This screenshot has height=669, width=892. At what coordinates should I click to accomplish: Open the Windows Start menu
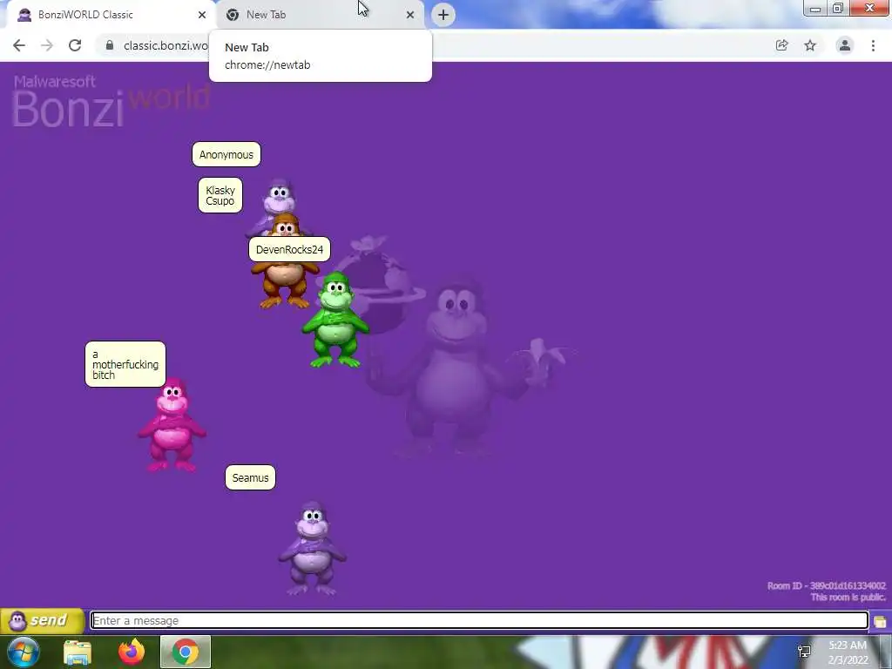point(24,652)
